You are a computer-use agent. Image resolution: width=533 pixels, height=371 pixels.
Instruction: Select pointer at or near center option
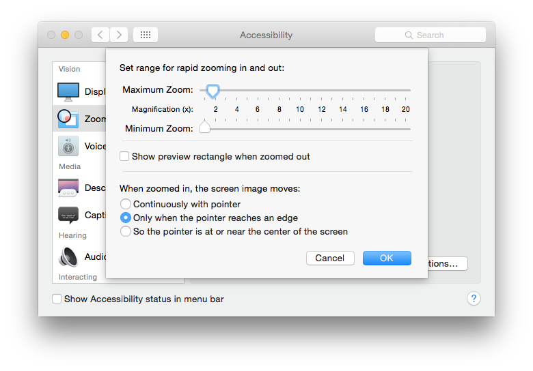(x=126, y=231)
